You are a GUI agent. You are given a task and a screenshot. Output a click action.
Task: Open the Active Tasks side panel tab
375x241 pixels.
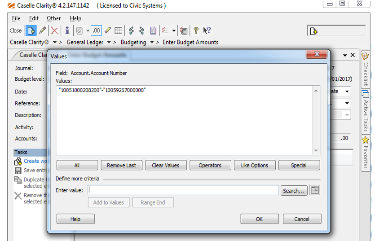(x=366, y=112)
